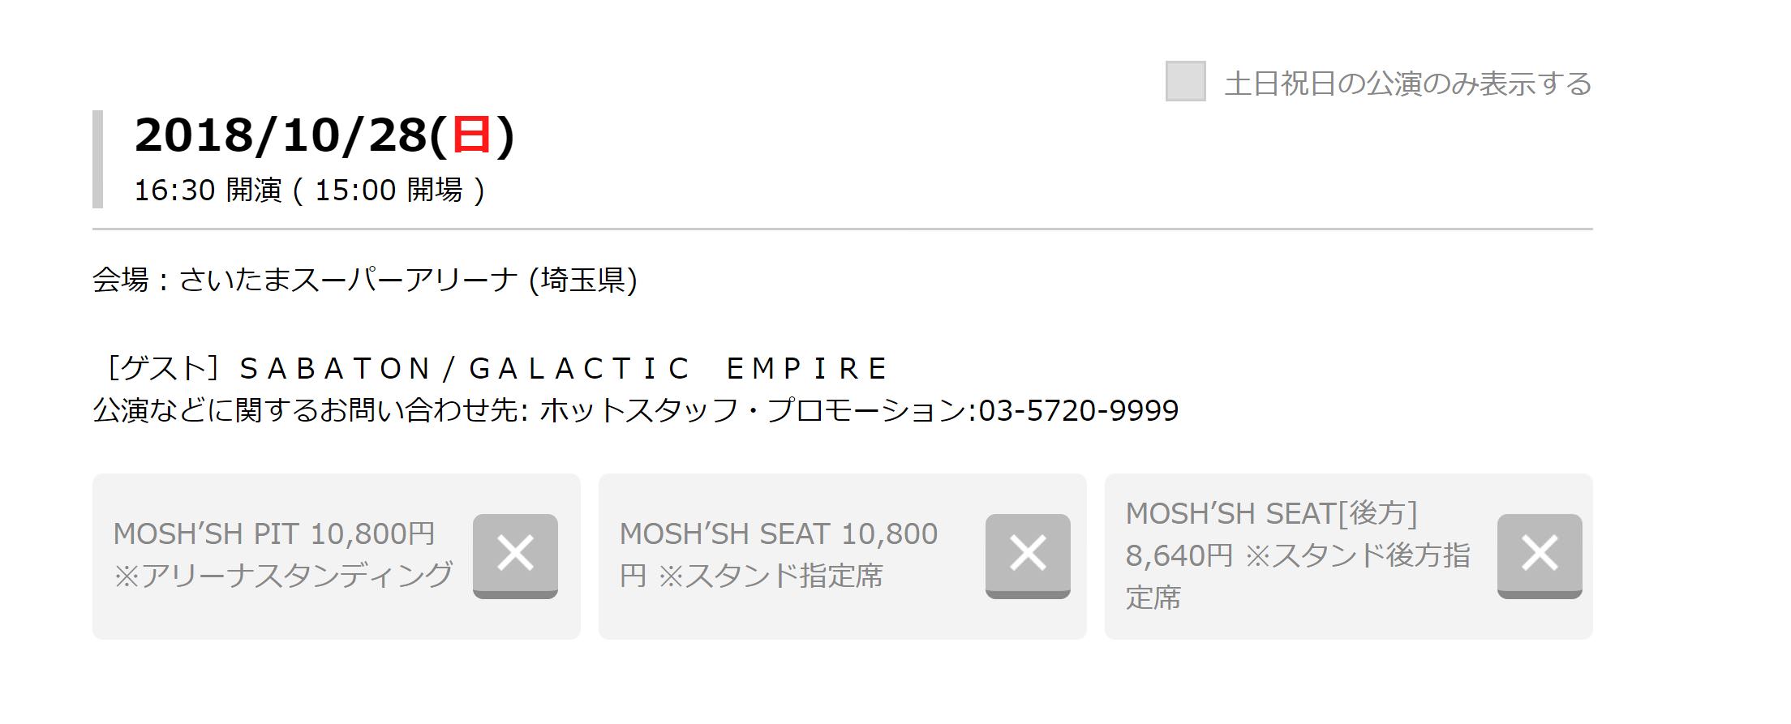1791x724 pixels.
Task: Click the (埼玉県) prefecture text
Action: 582,281
